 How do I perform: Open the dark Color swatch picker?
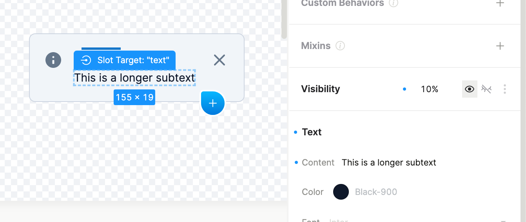tap(341, 192)
